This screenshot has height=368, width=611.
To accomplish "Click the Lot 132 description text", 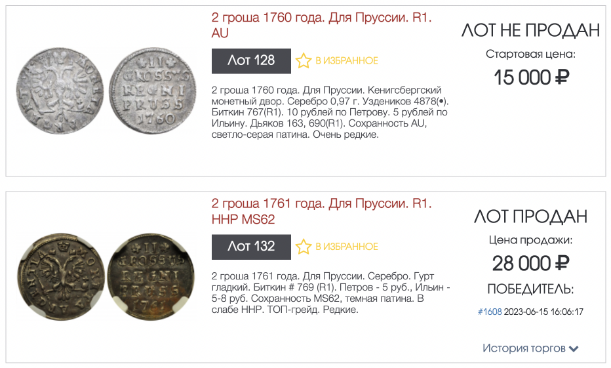I will pyautogui.click(x=324, y=293).
